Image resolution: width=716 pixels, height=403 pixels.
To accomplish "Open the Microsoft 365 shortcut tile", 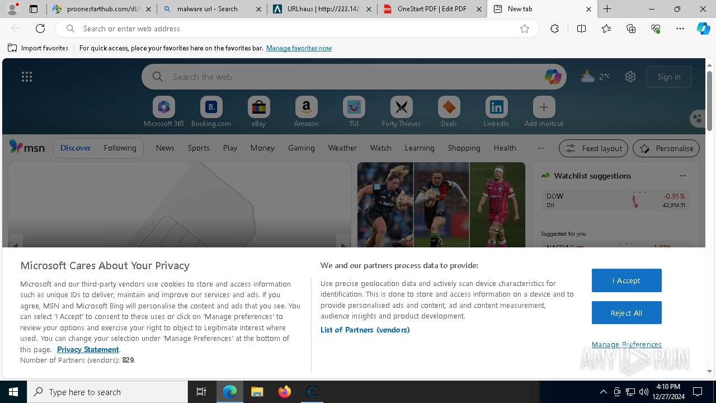I will [164, 112].
